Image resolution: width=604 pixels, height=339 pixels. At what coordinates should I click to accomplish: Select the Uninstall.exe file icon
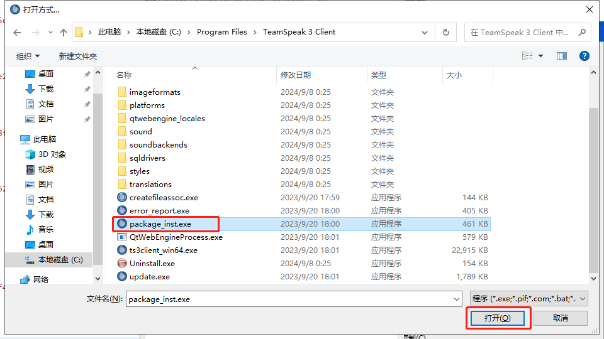pos(122,263)
